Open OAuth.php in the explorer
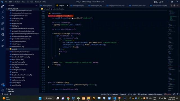Viewport: 180px width, 101px height. pyautogui.click(x=16, y=21)
